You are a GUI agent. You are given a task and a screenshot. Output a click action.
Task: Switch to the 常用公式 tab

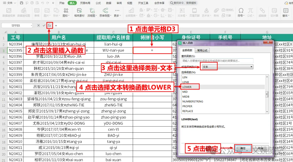coord(202,50)
